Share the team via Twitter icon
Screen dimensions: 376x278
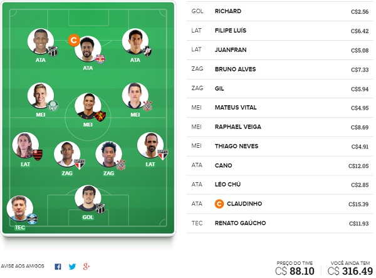(x=72, y=267)
